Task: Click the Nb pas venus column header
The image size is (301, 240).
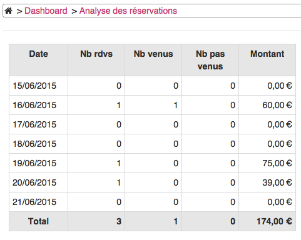Action: tap(210, 60)
